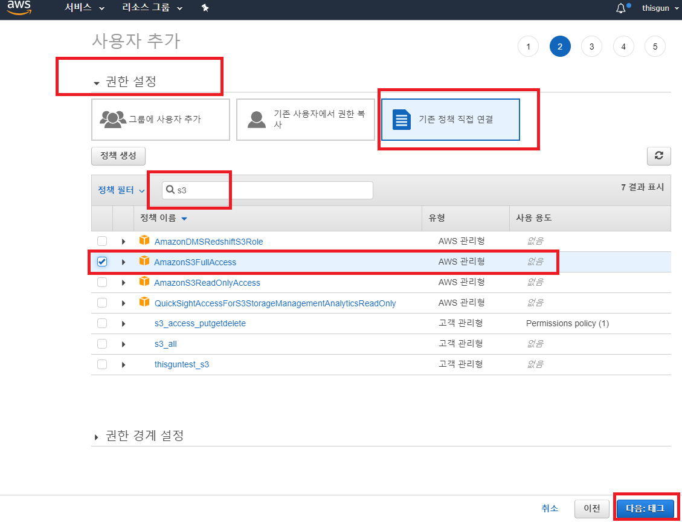Enable the s3_all policy checkbox
682x522 pixels.
pos(102,344)
